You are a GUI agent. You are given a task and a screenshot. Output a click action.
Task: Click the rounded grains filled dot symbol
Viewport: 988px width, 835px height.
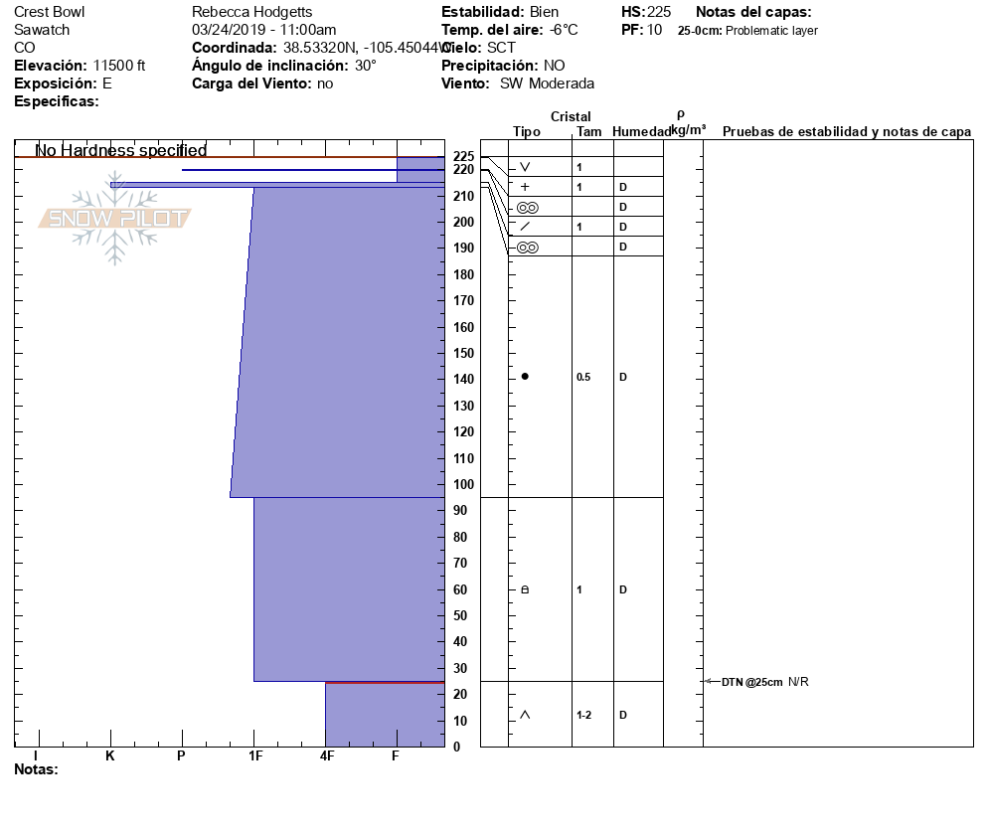pyautogui.click(x=525, y=376)
